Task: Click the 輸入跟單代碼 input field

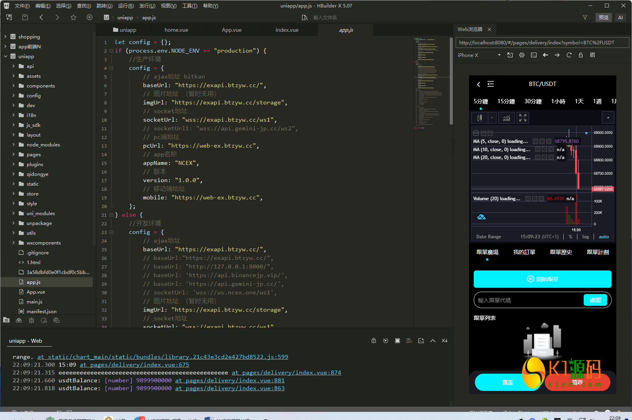Action: pyautogui.click(x=529, y=300)
